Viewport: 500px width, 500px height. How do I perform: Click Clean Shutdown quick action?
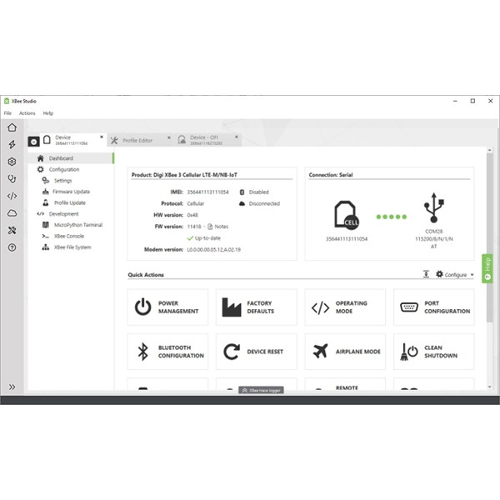pos(433,352)
